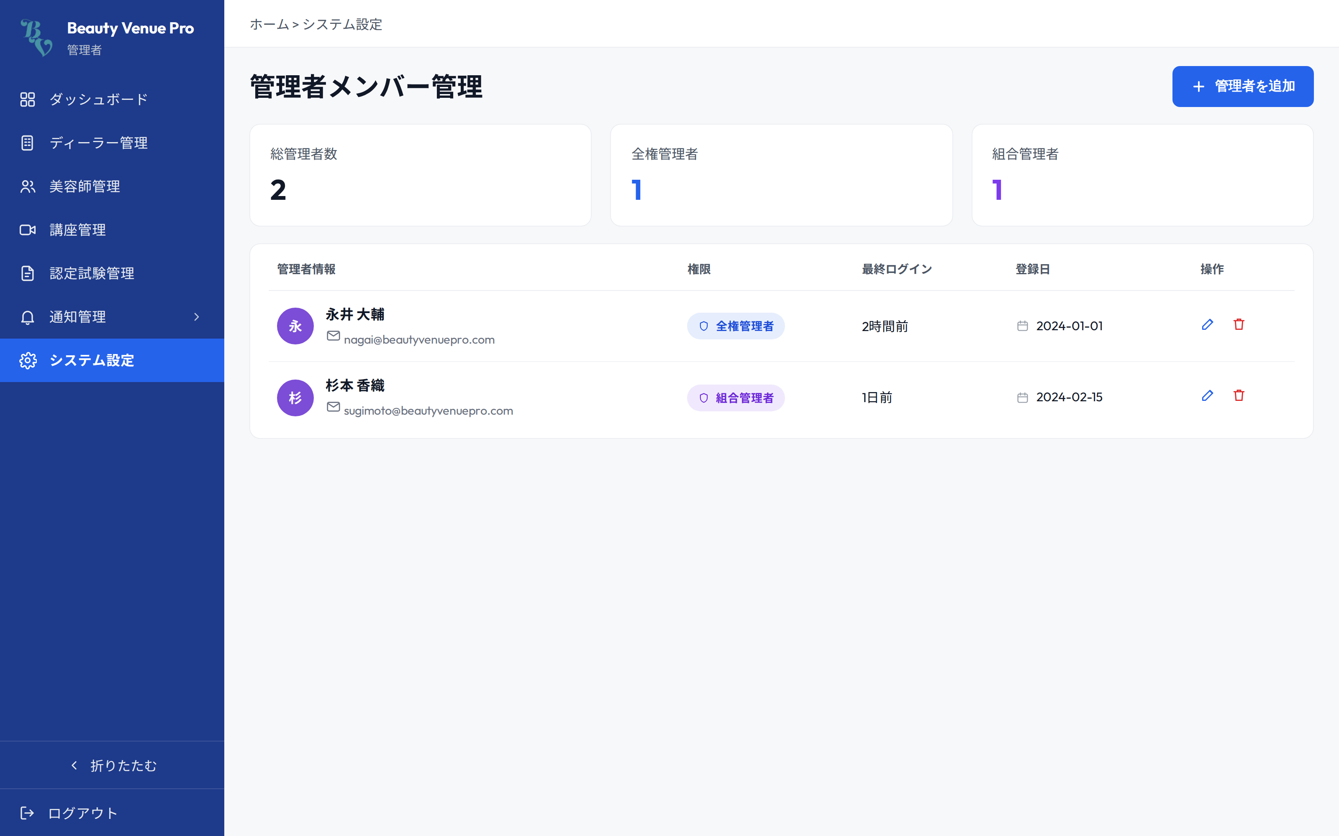This screenshot has height=836, width=1339.
Task: Click the システム設定 breadcrumb
Action: (x=342, y=24)
